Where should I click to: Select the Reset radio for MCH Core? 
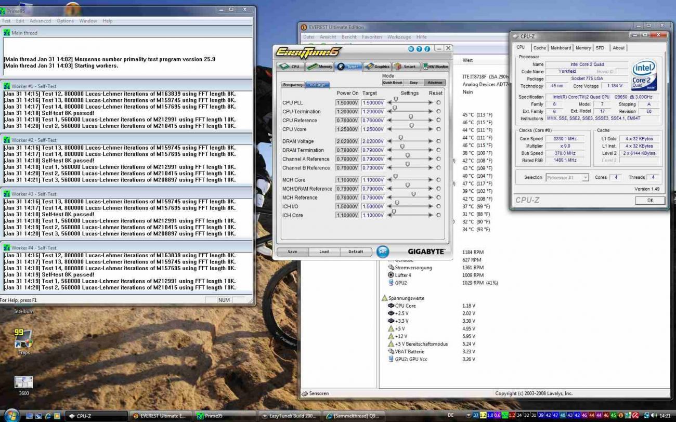pyautogui.click(x=438, y=180)
